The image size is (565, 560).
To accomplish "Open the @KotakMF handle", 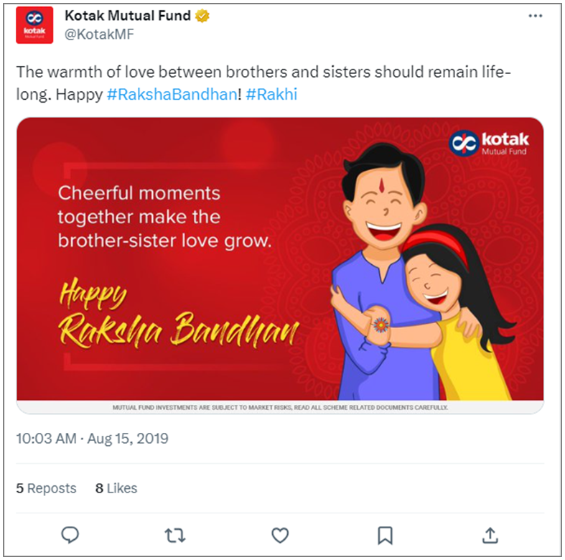I will (99, 34).
